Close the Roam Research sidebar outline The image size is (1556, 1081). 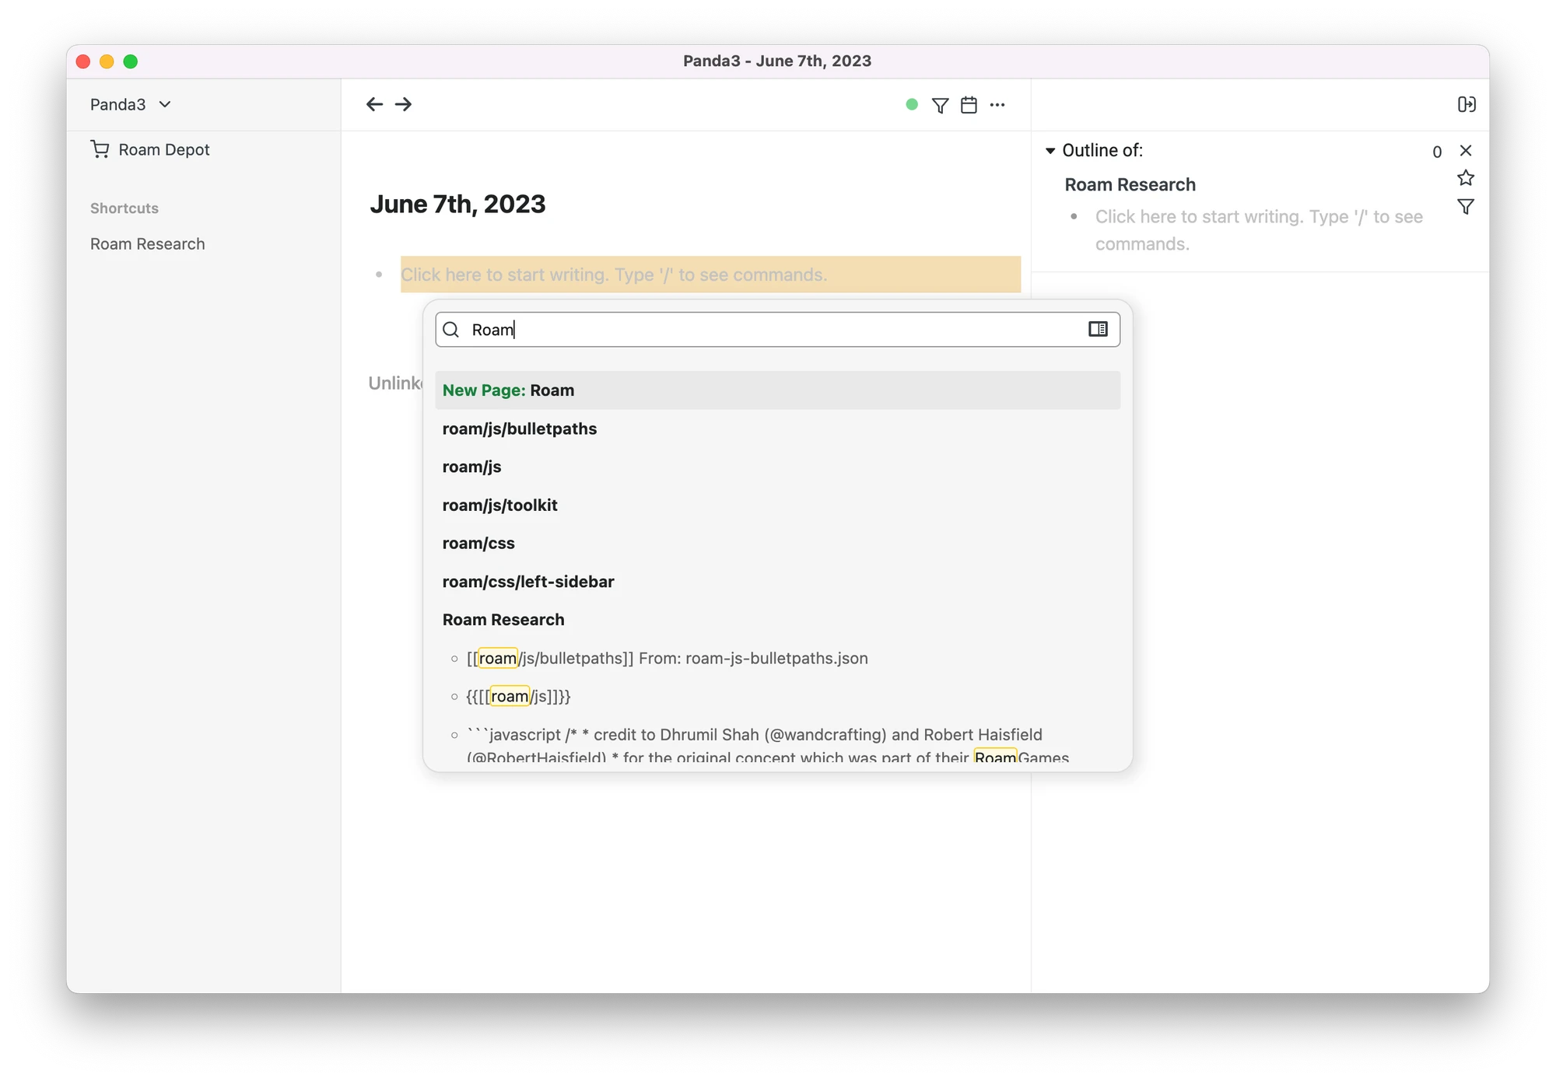pos(1466,150)
